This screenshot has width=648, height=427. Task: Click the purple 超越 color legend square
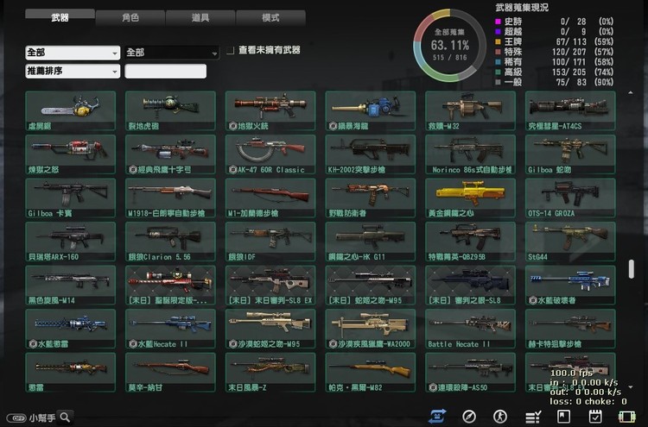tap(498, 31)
